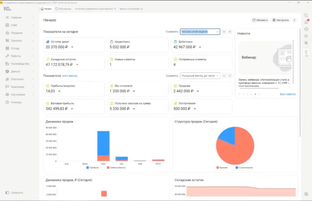Click the 1C logo icon
This screenshot has width=312, height=201.
click(x=7, y=9)
